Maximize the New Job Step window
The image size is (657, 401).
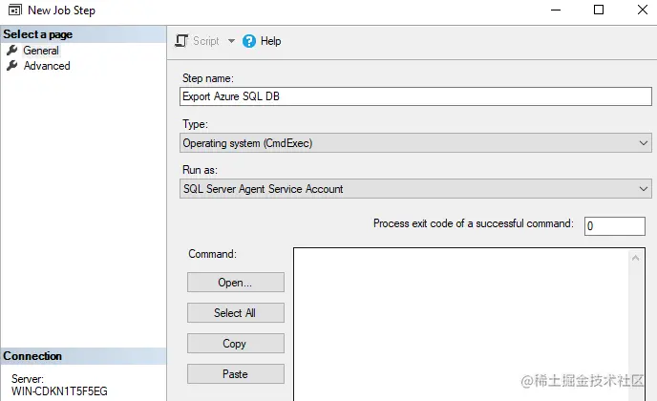click(x=599, y=10)
